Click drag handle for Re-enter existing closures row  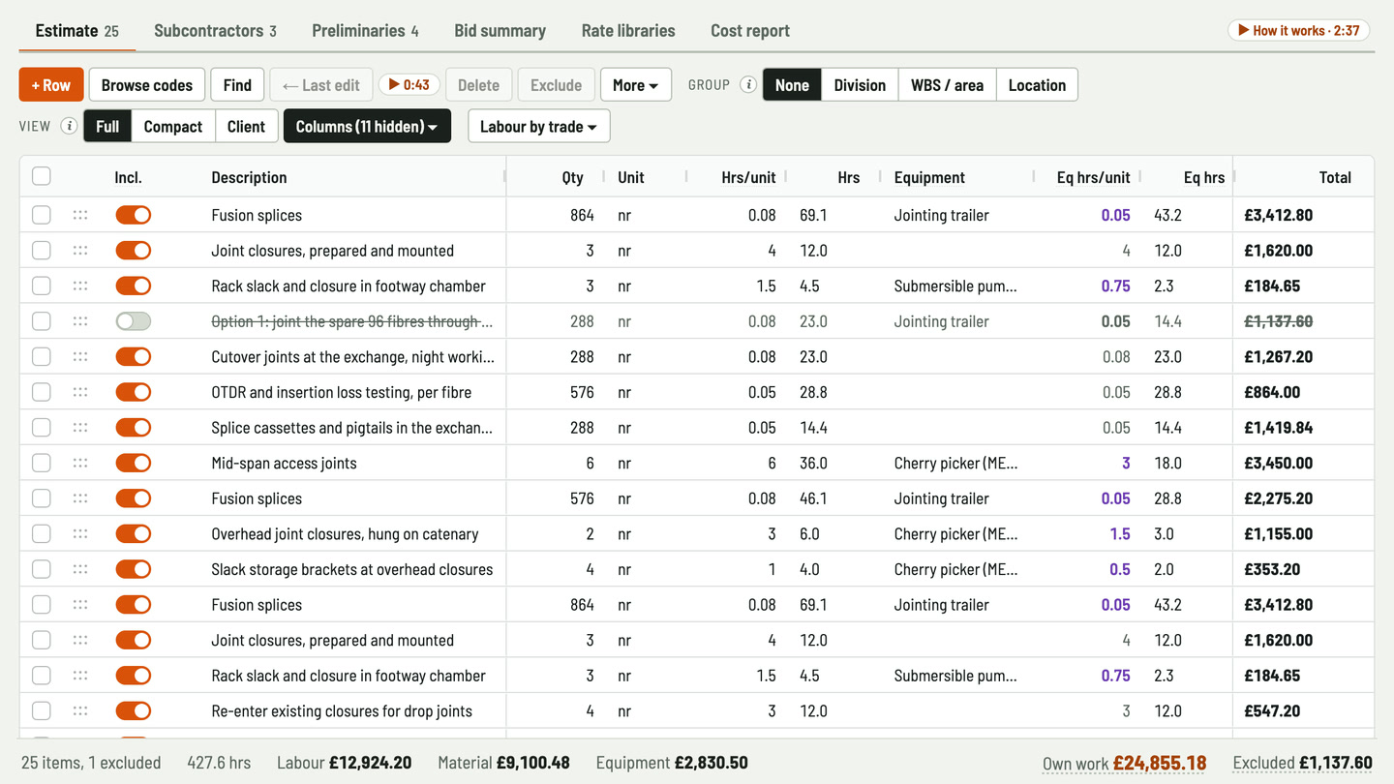[80, 710]
